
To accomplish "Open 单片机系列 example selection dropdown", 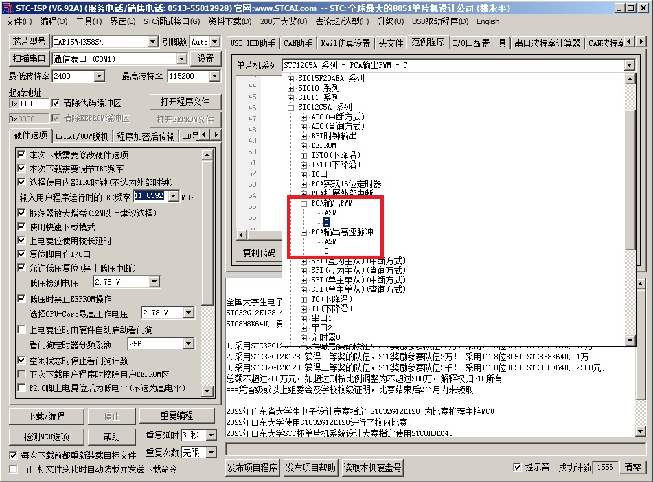I will pyautogui.click(x=629, y=65).
